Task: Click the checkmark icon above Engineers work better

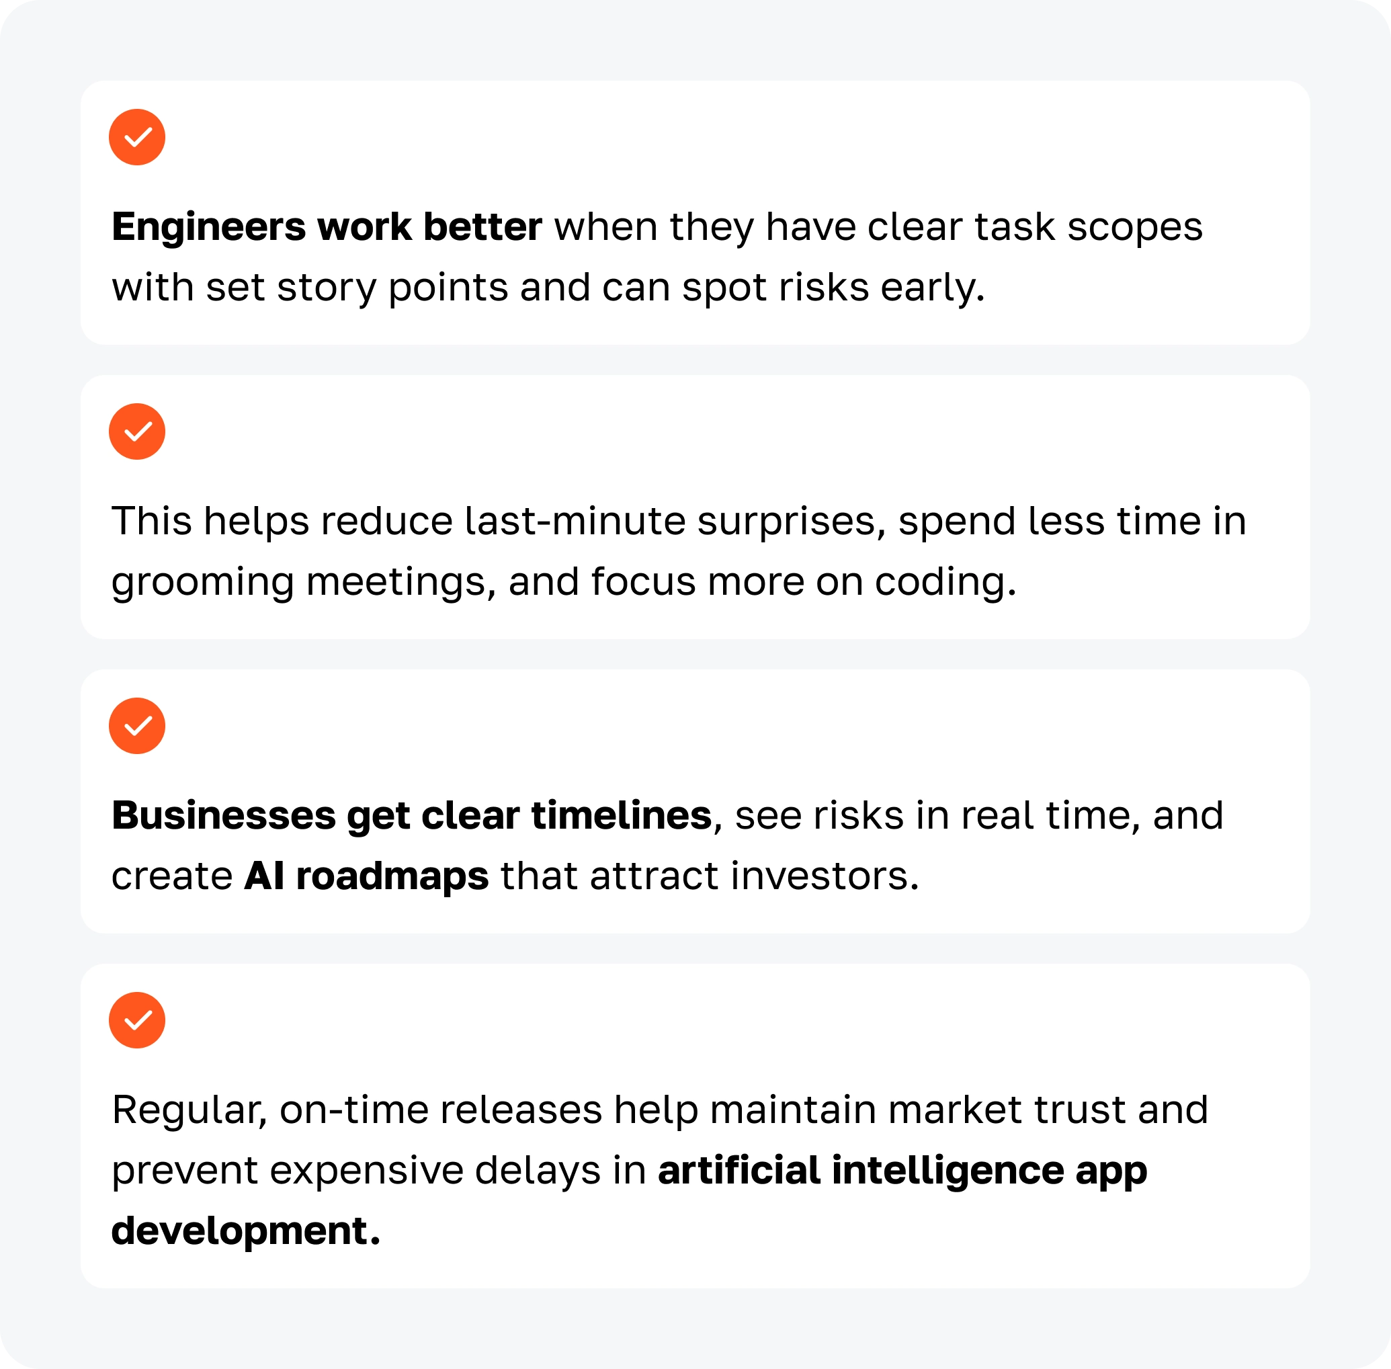Action: pyautogui.click(x=136, y=137)
